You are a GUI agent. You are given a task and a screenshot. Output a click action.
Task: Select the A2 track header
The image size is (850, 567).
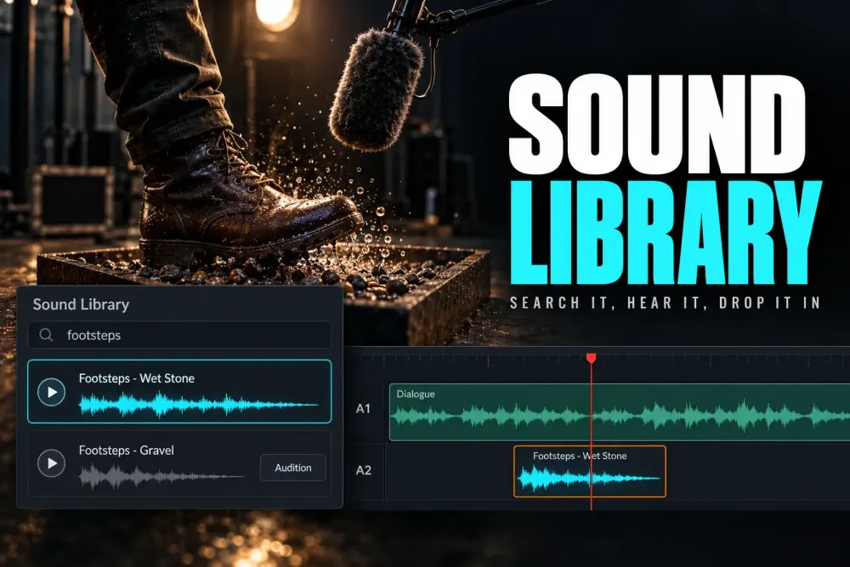[364, 470]
